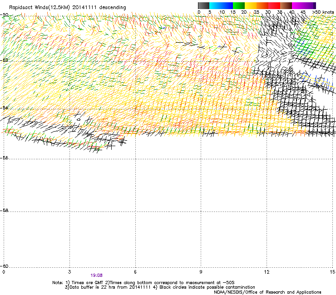
Task: Click the green 15-20 knots legend band
Action: 239,5
